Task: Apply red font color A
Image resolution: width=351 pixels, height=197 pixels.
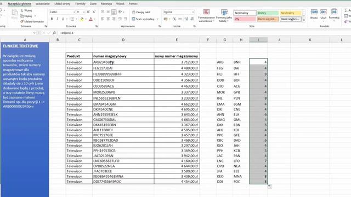Action: tap(90, 19)
